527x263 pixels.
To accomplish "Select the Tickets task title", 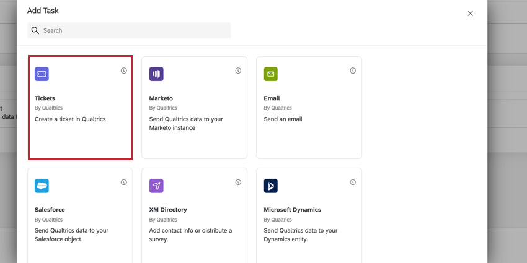I will (x=45, y=98).
